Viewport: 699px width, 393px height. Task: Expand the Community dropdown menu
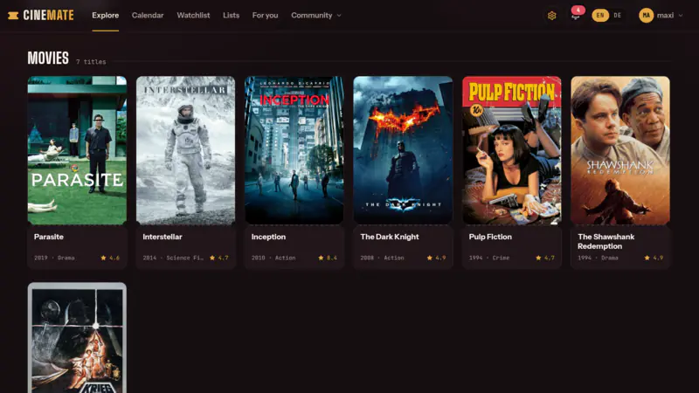point(316,16)
